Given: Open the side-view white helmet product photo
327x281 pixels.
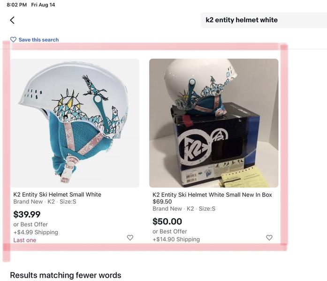Looking at the screenshot, I should (x=75, y=123).
